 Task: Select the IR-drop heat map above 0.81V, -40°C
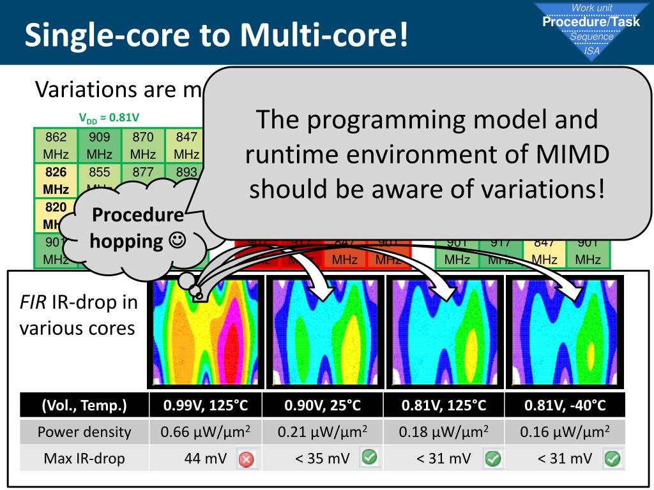tap(565, 332)
